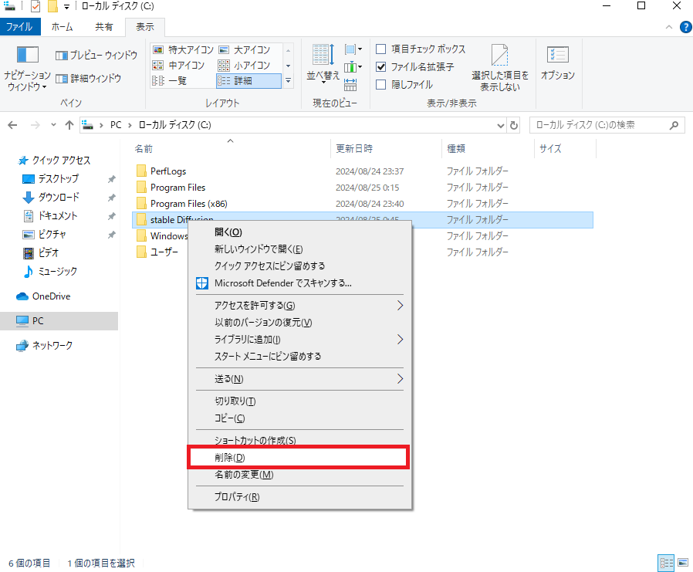Open the address bar history dropdown
Image resolution: width=693 pixels, height=572 pixels.
[x=500, y=125]
